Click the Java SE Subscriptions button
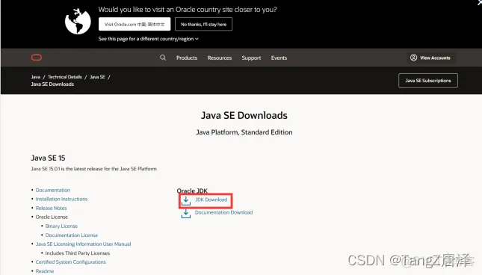The image size is (482, 275). coord(428,81)
